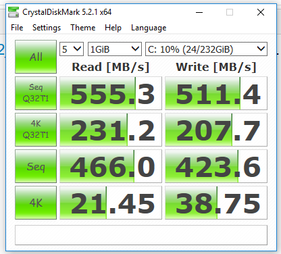Close the CrystalDiskMark window
Viewport: 281px width, 254px height.
tap(261, 12)
